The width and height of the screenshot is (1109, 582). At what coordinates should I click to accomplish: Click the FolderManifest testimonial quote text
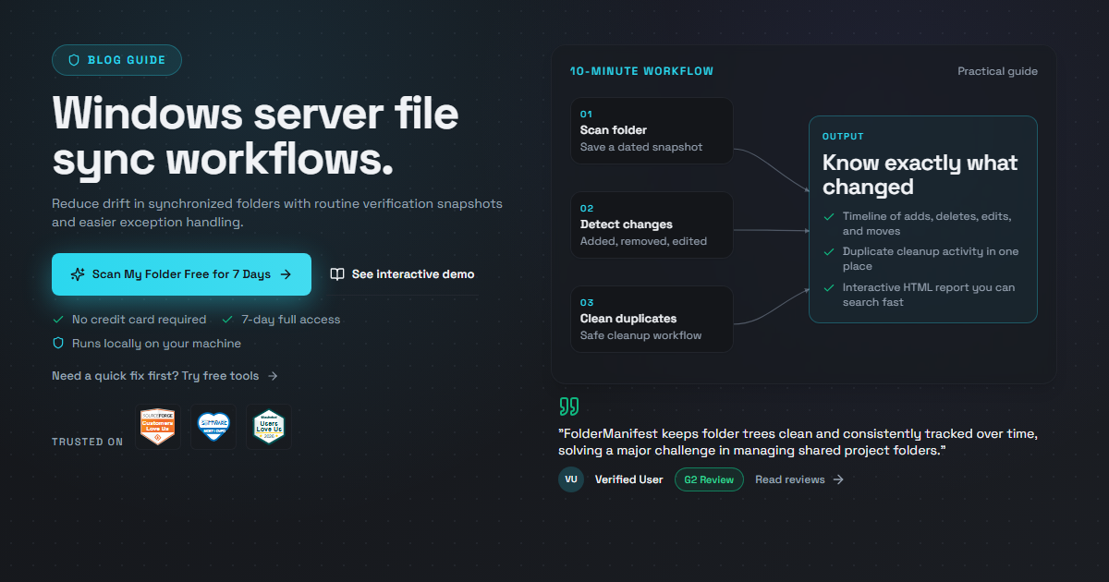(797, 442)
